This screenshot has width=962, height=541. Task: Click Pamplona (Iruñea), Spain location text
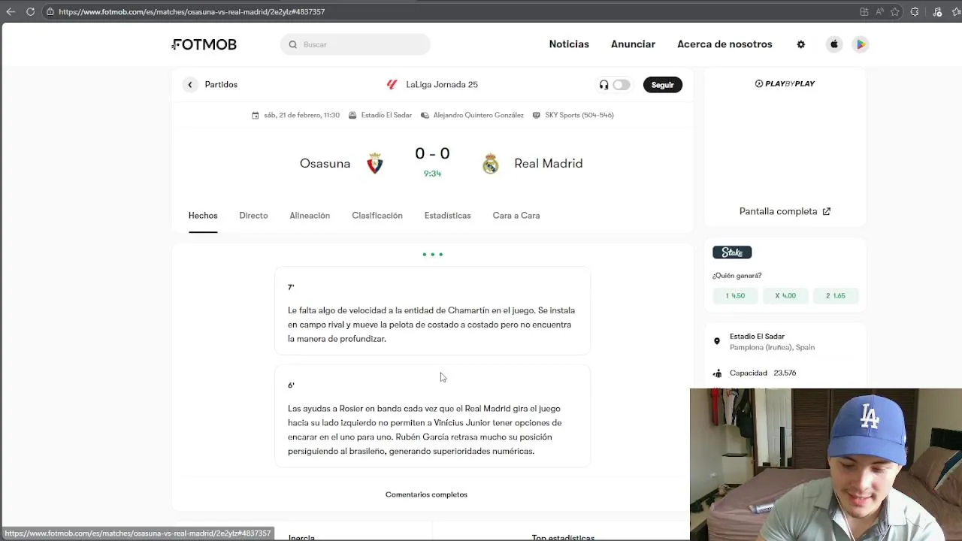772,347
